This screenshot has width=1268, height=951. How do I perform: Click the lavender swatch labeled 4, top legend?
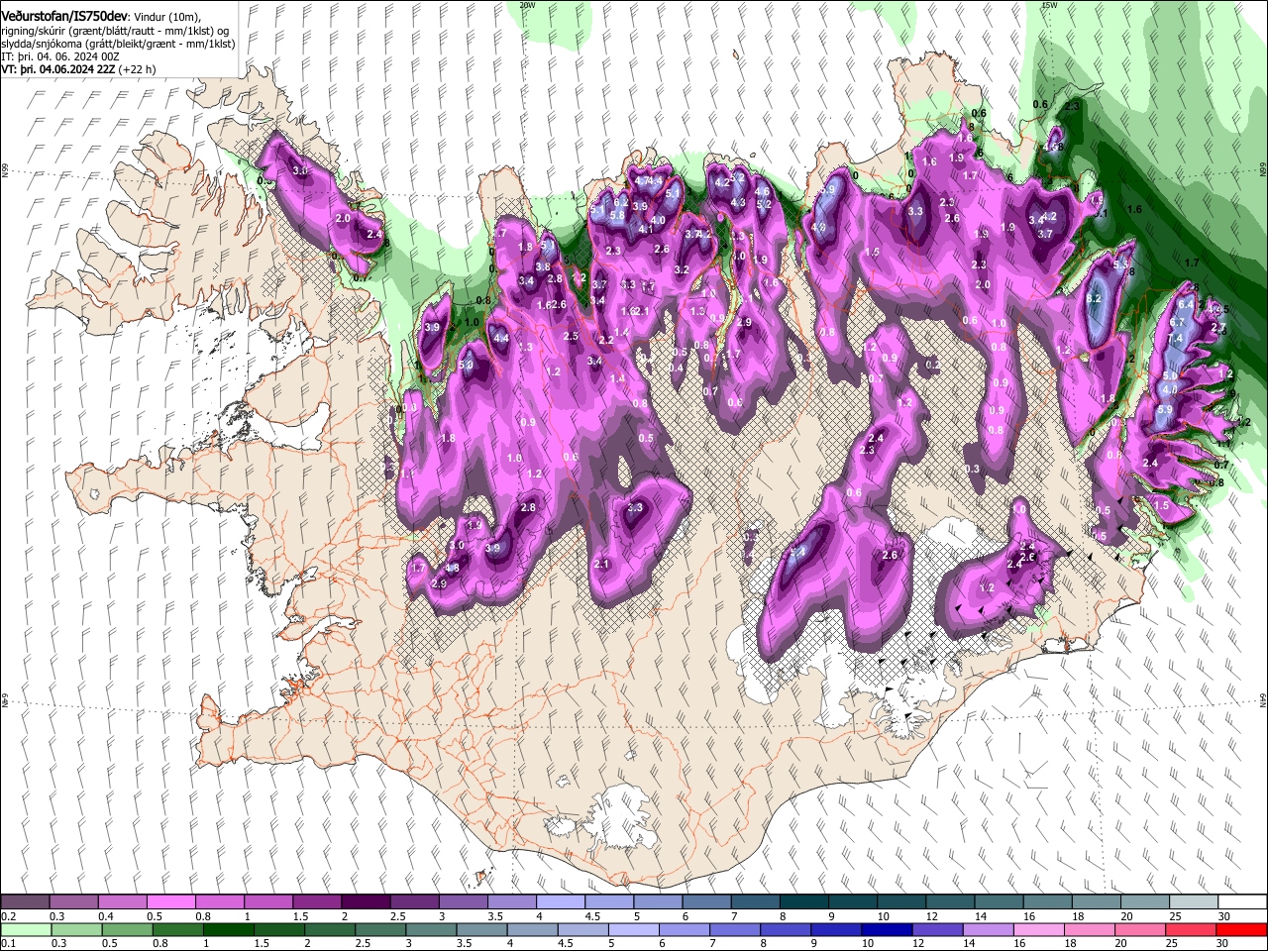[x=560, y=901]
